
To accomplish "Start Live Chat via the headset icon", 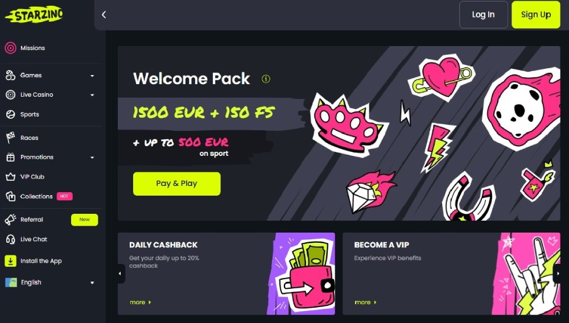I will [10, 239].
